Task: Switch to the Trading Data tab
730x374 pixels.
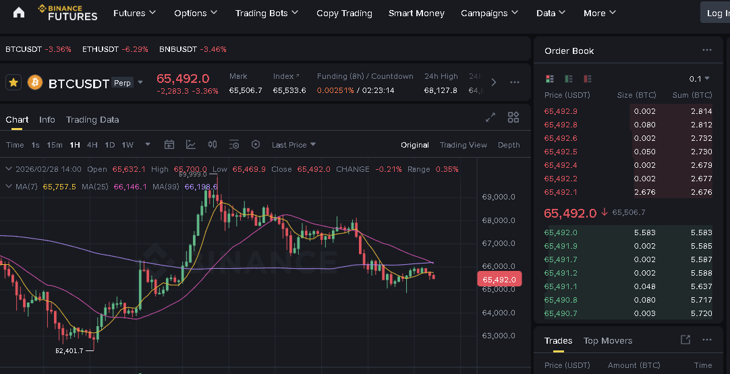Action: pos(92,119)
